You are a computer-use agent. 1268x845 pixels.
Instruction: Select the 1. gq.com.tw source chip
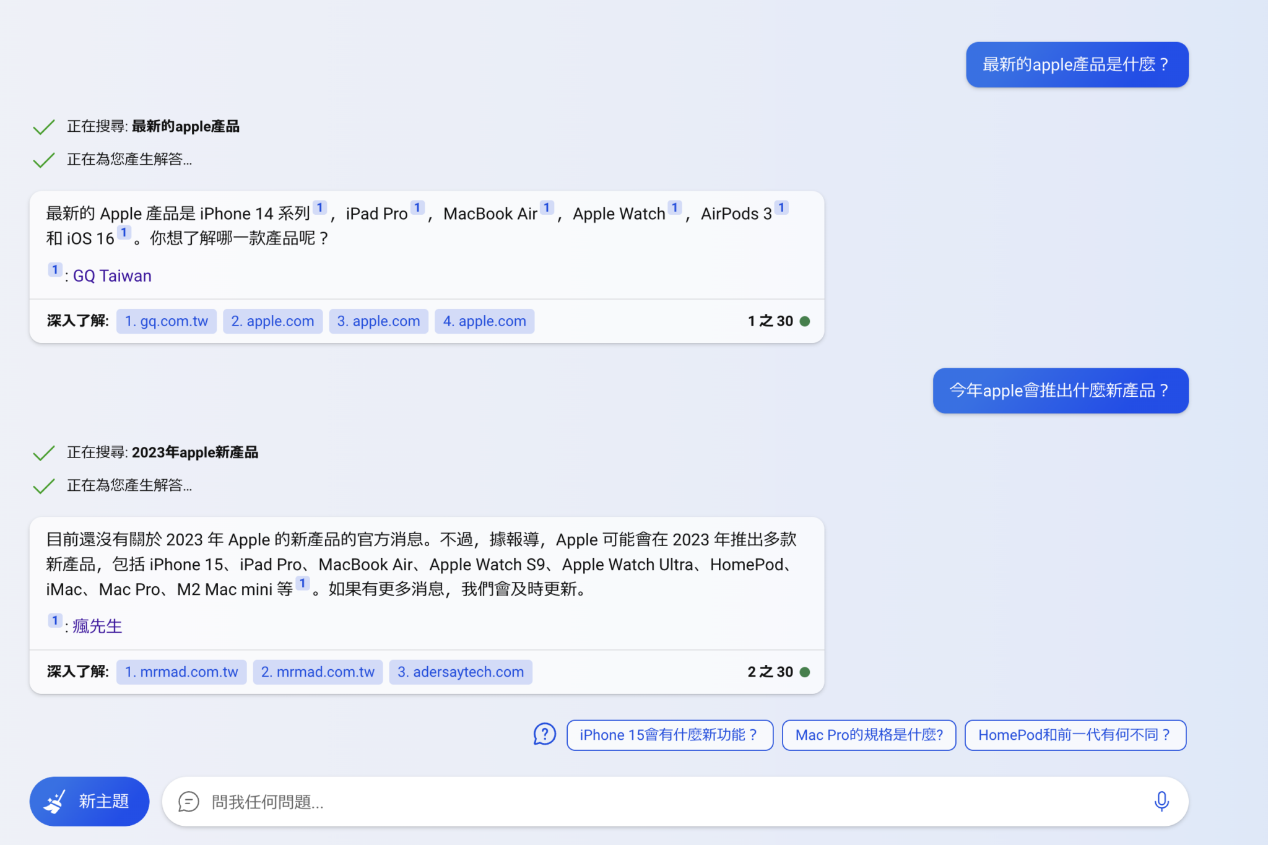click(x=166, y=321)
